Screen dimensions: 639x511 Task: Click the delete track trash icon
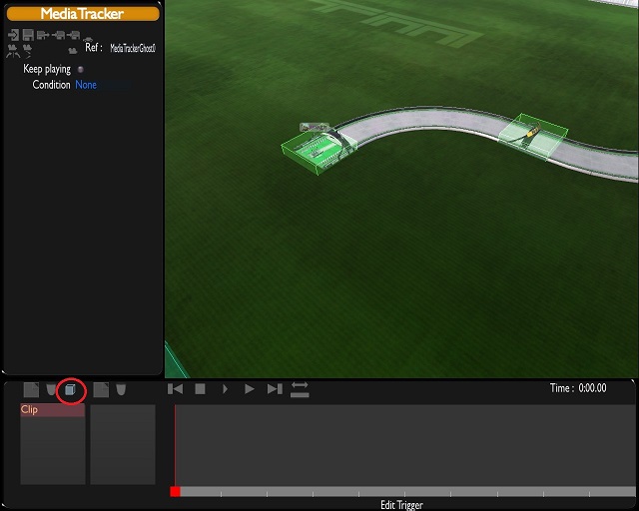121,389
